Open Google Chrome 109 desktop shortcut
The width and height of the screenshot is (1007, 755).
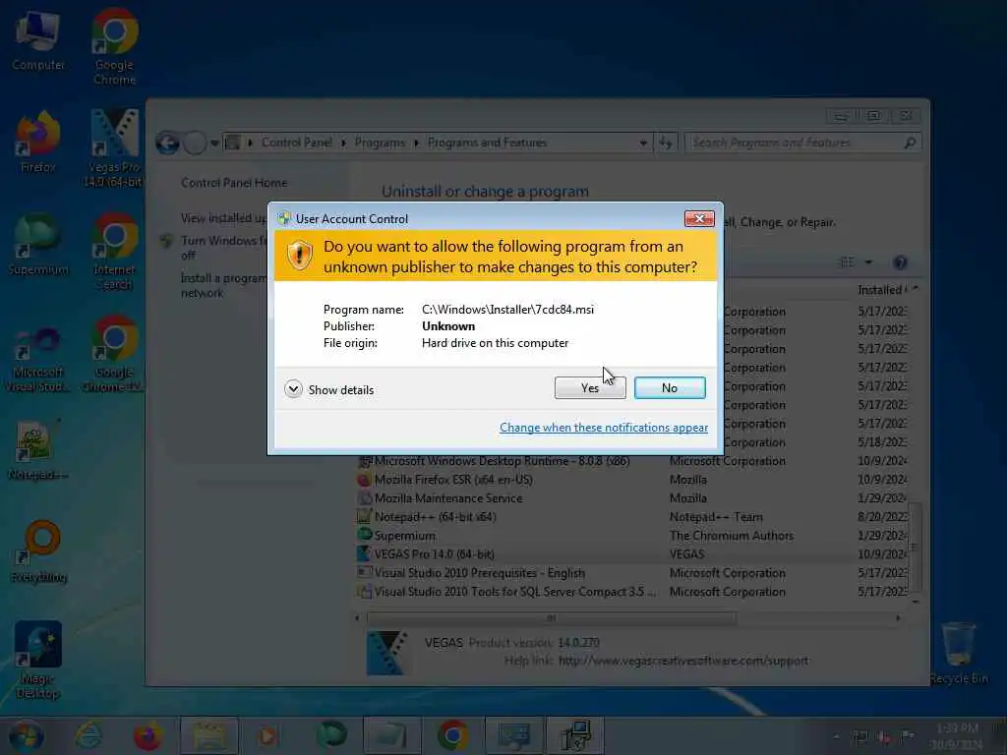coord(114,354)
